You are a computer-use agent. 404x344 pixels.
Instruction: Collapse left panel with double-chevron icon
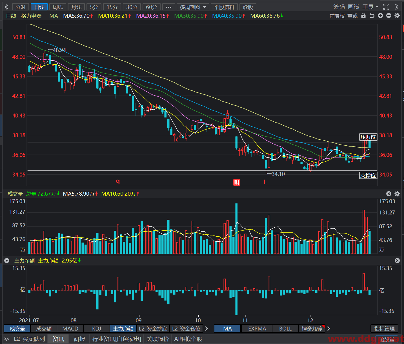(x=7, y=7)
